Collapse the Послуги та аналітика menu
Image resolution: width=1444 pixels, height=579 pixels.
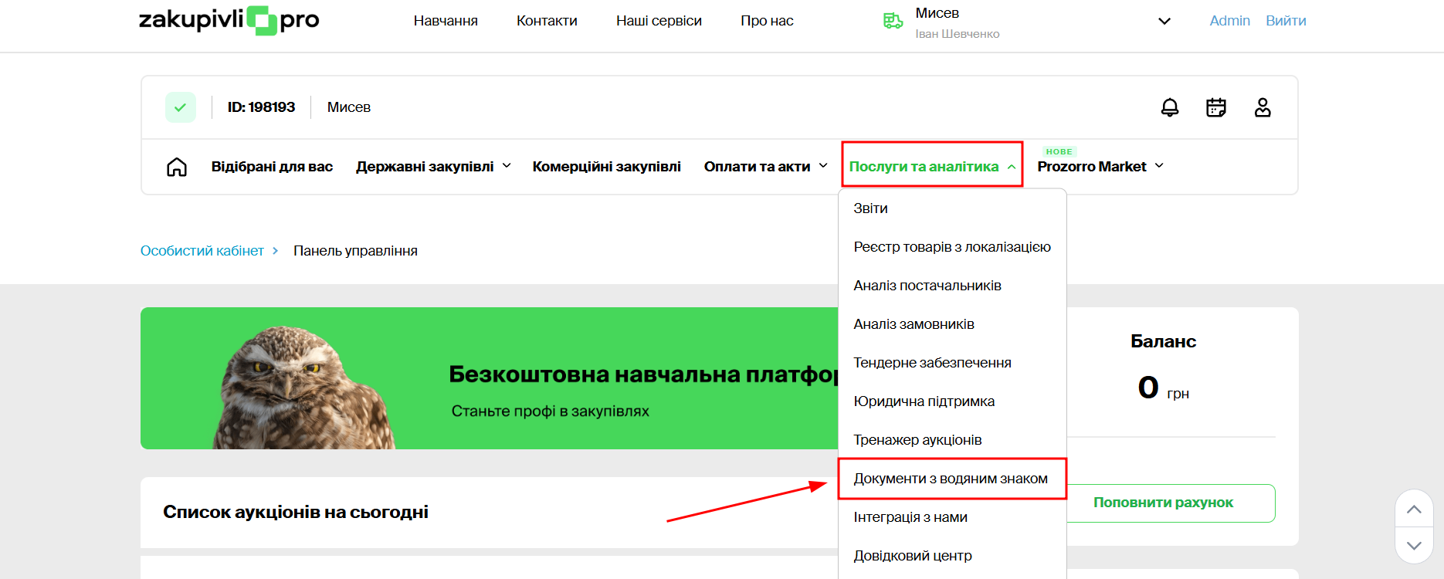(x=932, y=167)
